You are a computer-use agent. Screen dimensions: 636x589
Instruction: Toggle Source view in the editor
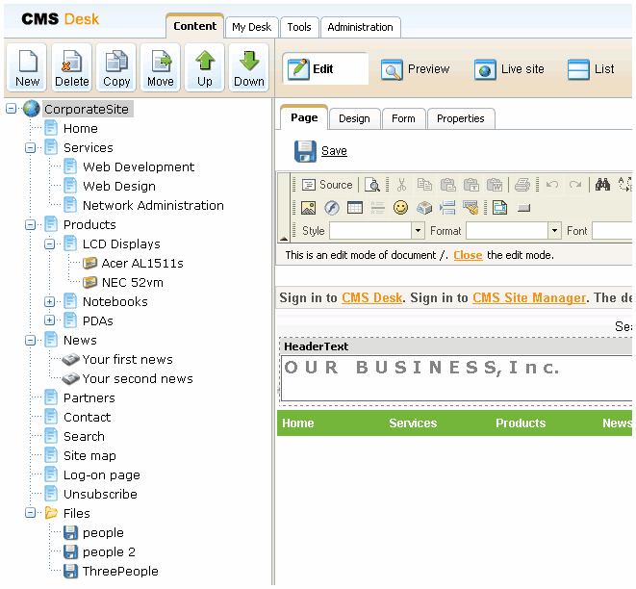pos(327,185)
